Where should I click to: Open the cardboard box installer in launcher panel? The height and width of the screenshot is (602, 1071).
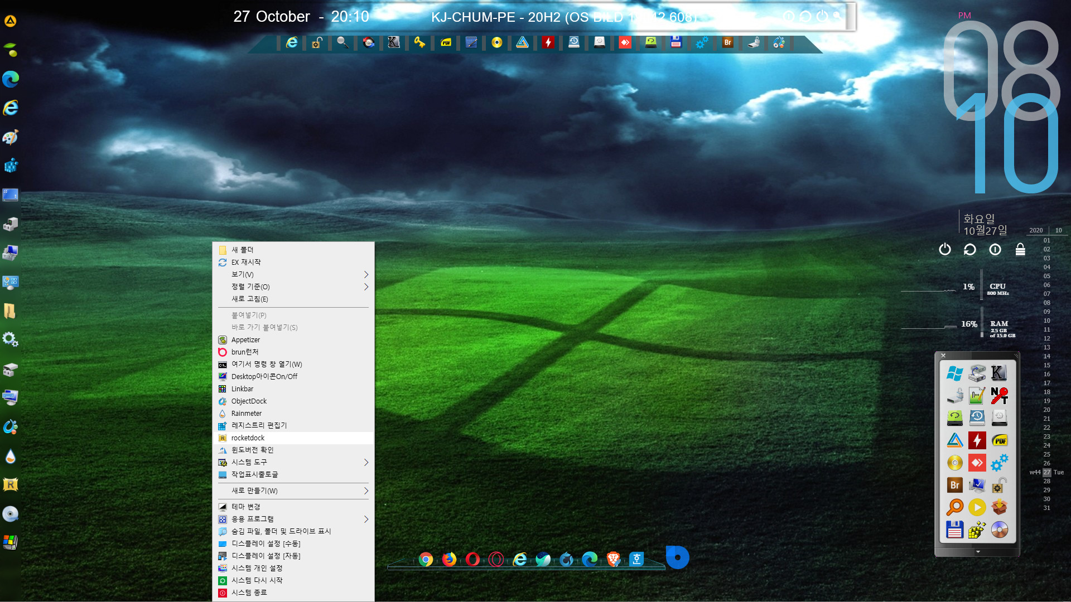[x=999, y=507]
